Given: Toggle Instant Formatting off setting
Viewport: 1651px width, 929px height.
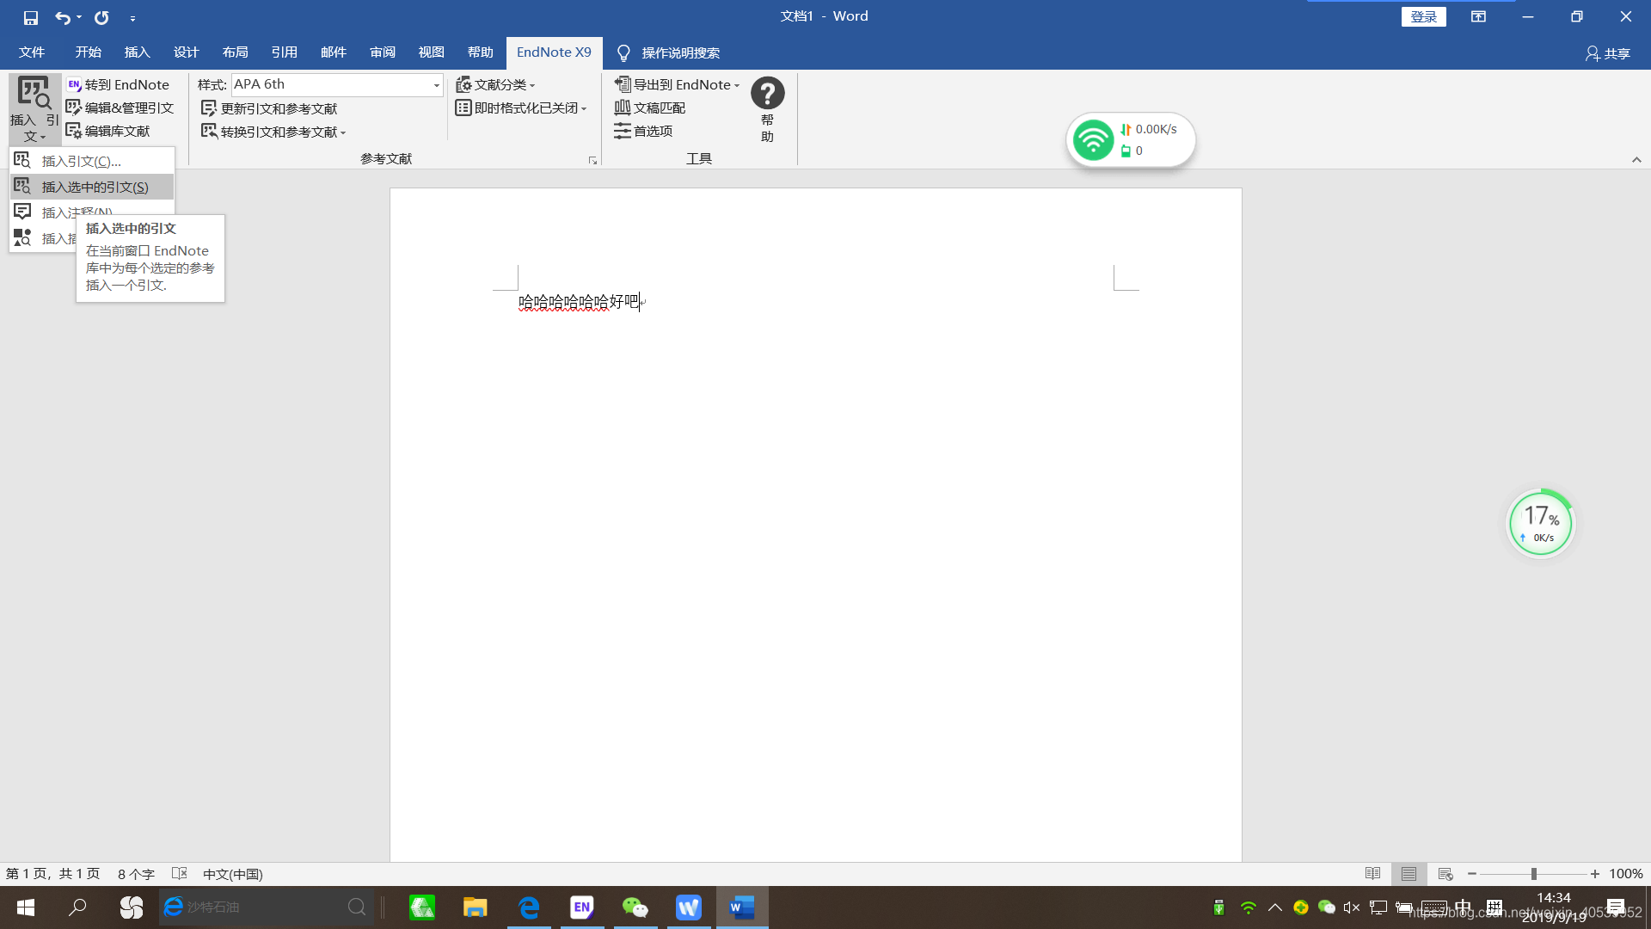Looking at the screenshot, I should (x=521, y=108).
